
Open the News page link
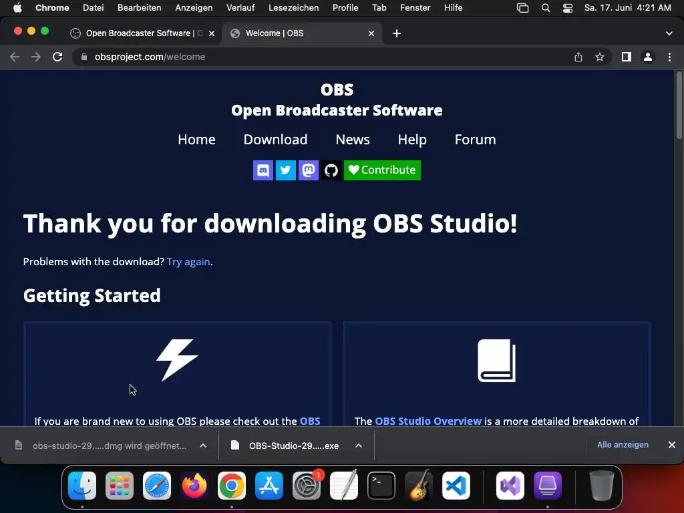pos(353,140)
